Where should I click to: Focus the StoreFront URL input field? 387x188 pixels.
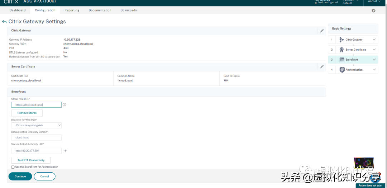pos(36,105)
